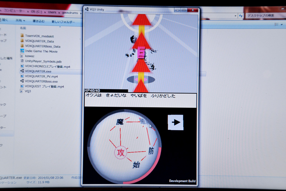Click the OS (C:) breadcrumb in Explorer
286x191 pixels.
[x=37, y=11]
